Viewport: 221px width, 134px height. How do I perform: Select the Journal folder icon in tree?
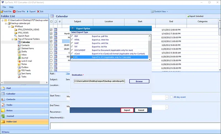point(19,58)
